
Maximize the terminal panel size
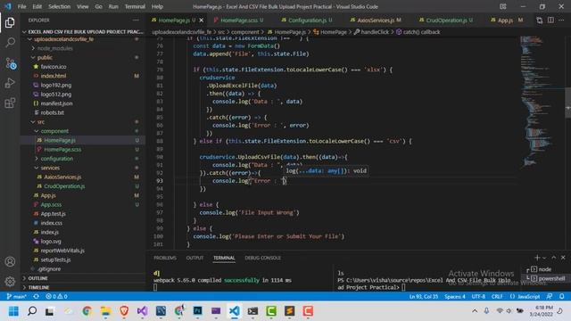pos(553,258)
